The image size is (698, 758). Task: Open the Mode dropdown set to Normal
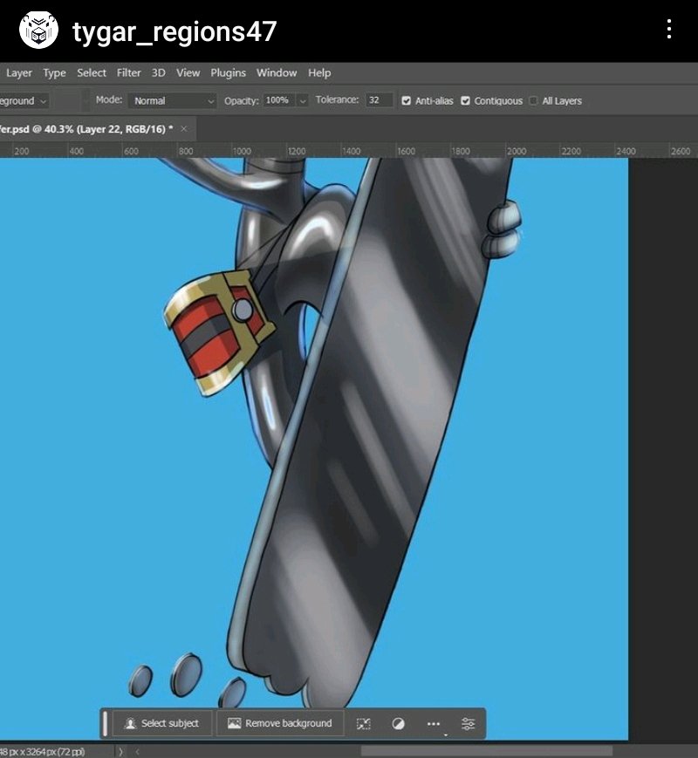pyautogui.click(x=172, y=100)
